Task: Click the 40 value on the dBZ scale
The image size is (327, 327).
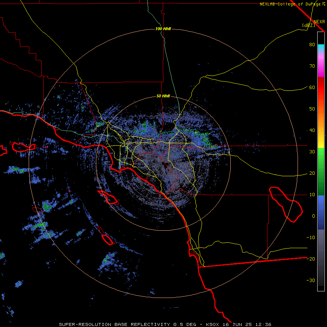Action: [312, 130]
